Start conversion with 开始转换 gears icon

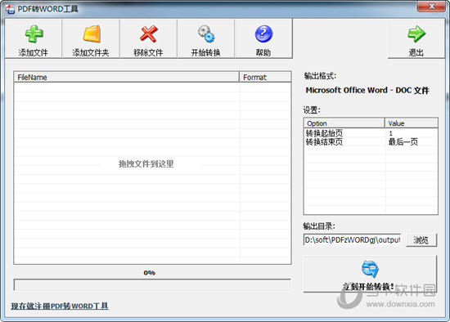coord(205,34)
